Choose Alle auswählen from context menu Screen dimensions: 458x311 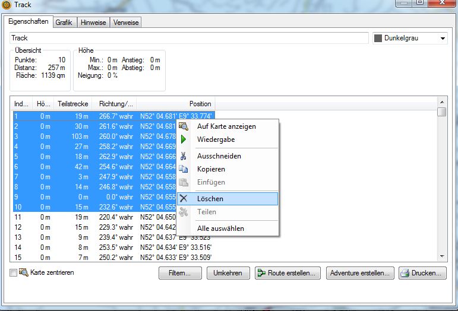pyautogui.click(x=220, y=229)
